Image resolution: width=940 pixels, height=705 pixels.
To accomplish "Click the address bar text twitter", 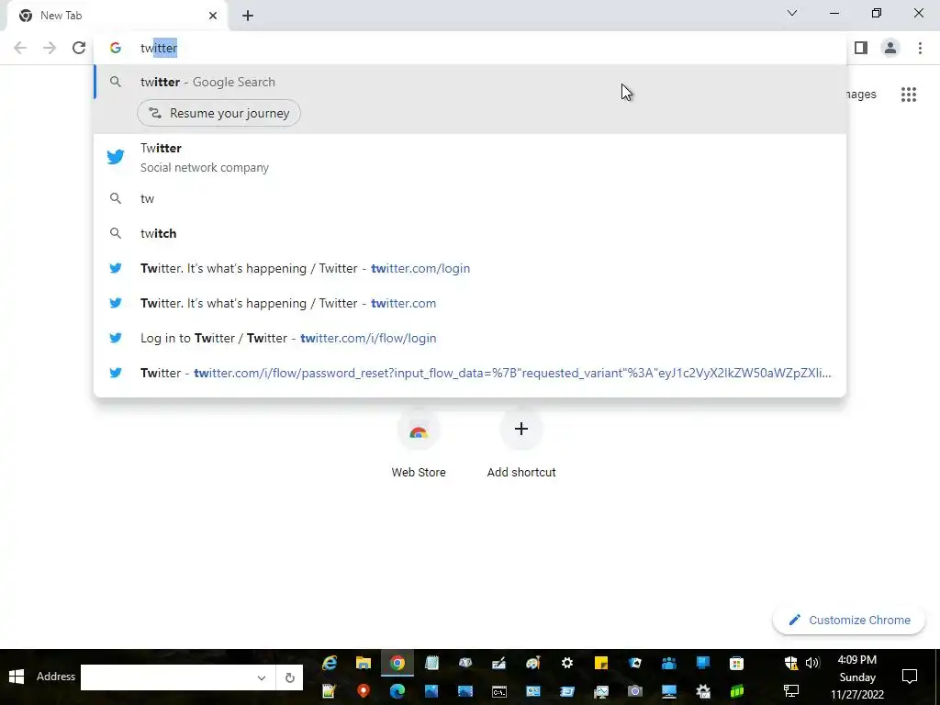I will (159, 48).
